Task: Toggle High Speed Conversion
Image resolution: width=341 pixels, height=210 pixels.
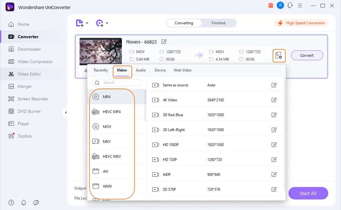Action: click(301, 23)
